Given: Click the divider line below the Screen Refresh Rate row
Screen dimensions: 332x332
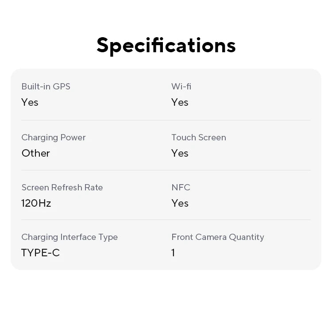Looking at the screenshot, I should pos(166,220).
